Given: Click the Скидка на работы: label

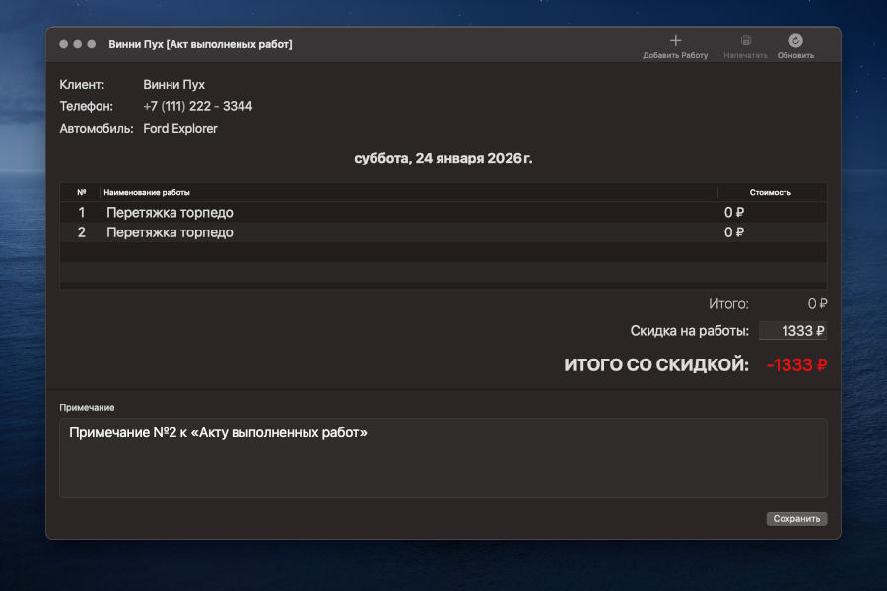Looking at the screenshot, I should [x=690, y=331].
